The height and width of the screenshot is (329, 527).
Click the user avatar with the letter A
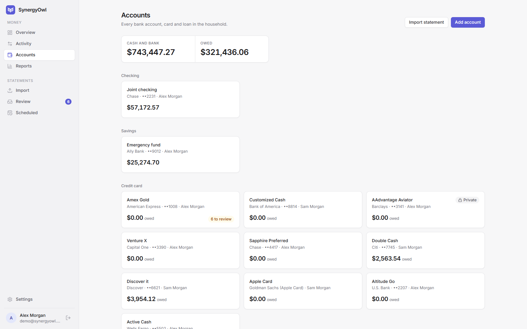coord(11,318)
